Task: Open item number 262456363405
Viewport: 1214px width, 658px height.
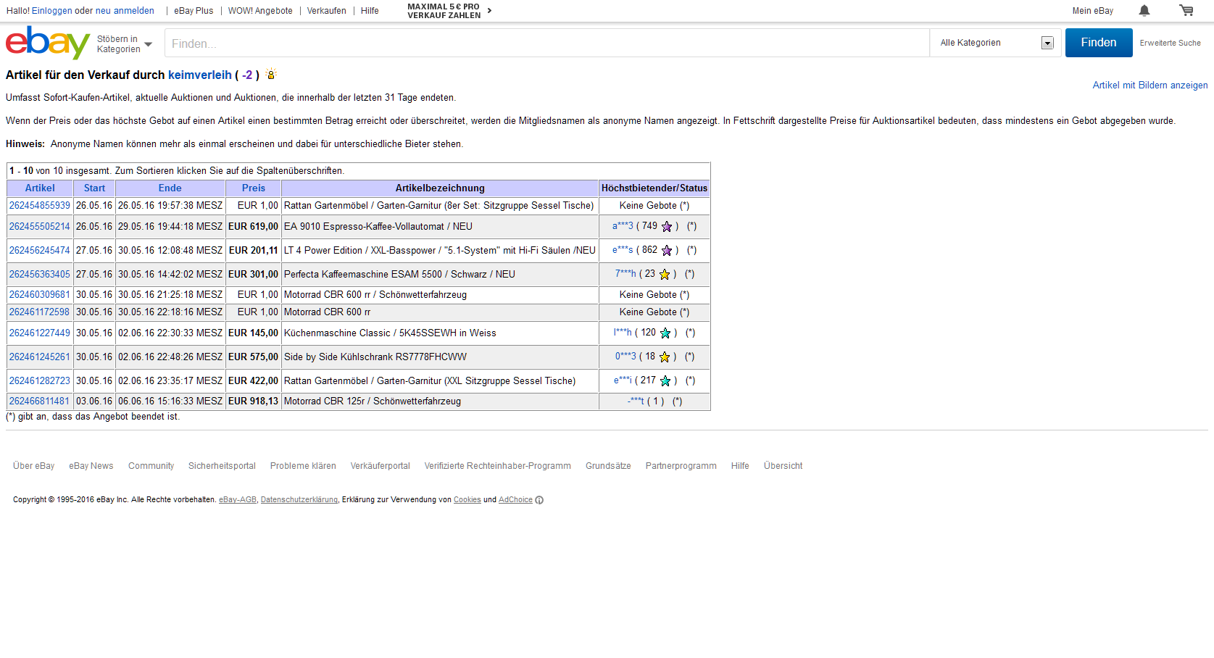Action: (40, 275)
